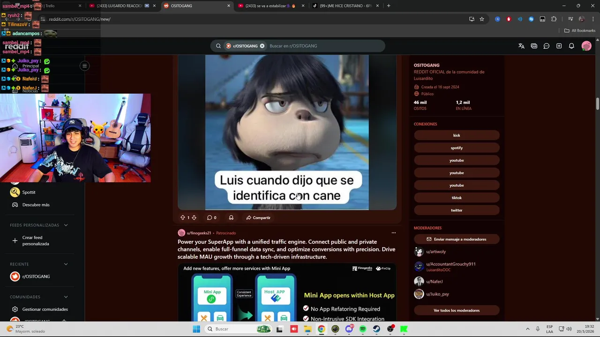Open Chrome media controls icon

coord(570,19)
